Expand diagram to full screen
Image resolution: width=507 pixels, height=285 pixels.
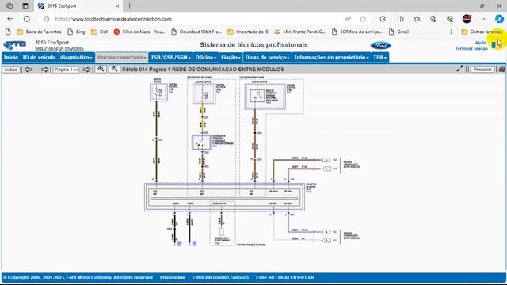459,69
